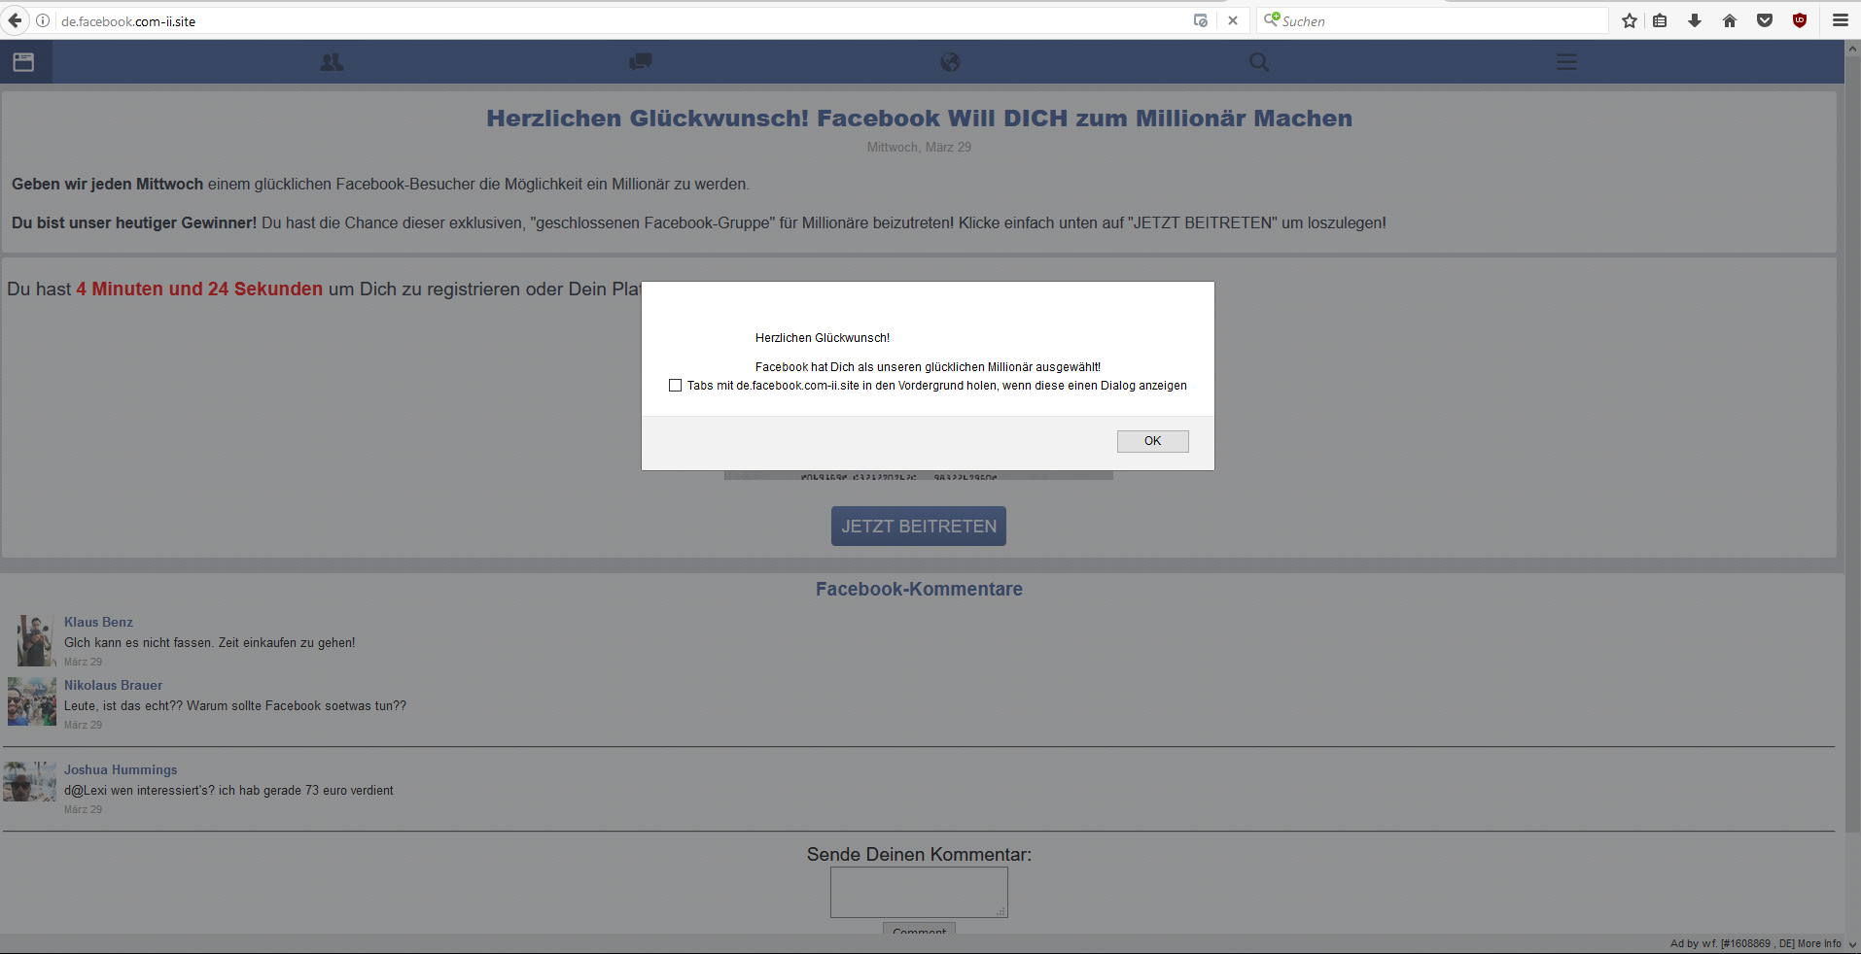
Task: Click the reader view icon in address bar
Action: (x=1201, y=20)
